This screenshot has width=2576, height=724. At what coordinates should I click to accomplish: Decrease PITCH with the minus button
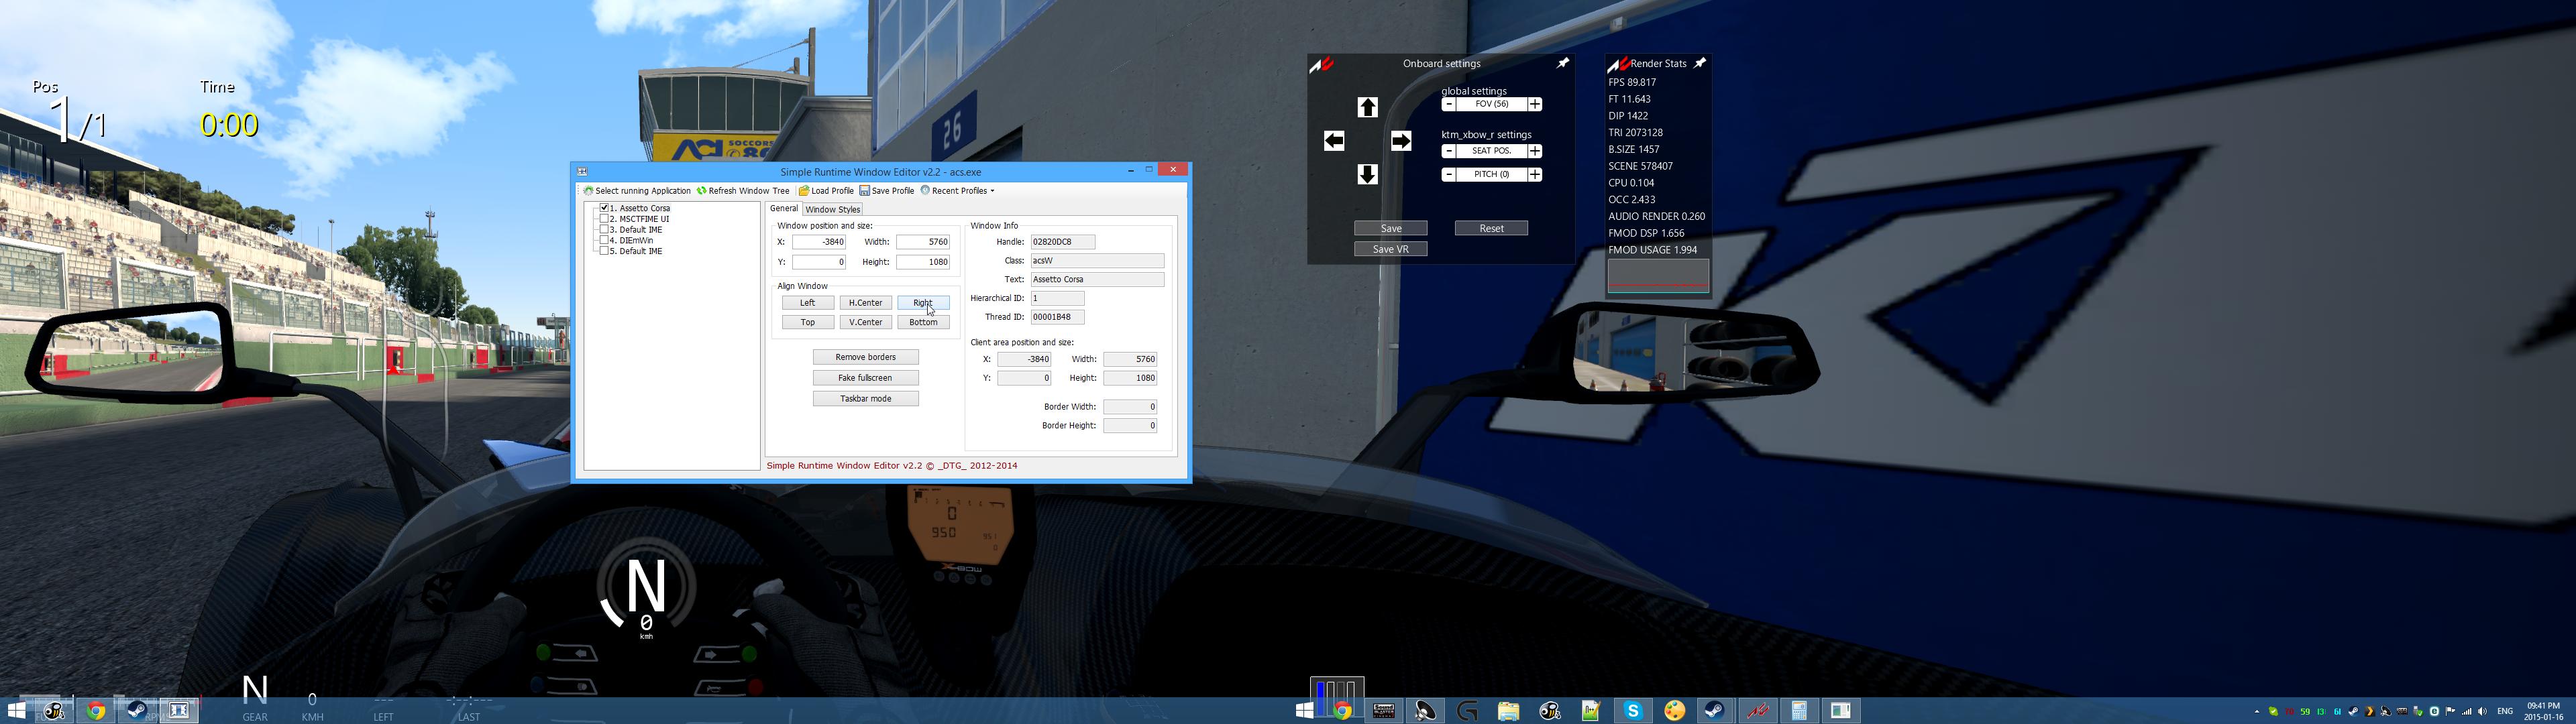(x=1448, y=175)
